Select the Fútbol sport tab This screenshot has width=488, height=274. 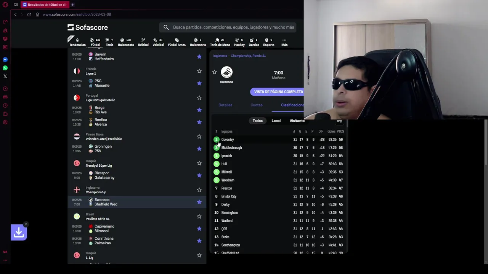pyautogui.click(x=95, y=42)
